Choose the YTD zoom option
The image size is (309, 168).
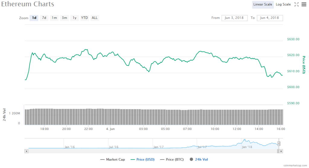[84, 18]
